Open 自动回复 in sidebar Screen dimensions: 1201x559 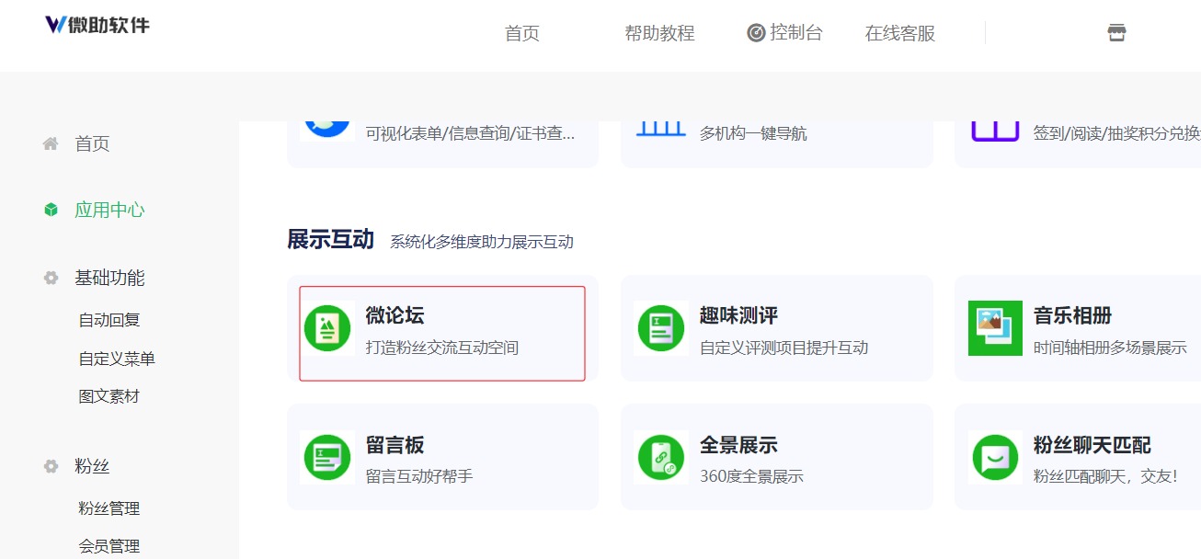click(109, 320)
